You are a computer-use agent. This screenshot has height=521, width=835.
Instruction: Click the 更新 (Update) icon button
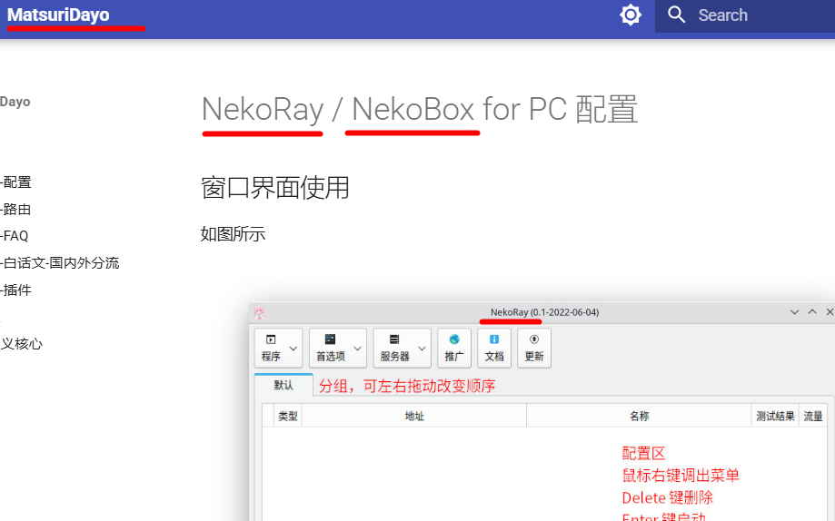click(x=534, y=348)
